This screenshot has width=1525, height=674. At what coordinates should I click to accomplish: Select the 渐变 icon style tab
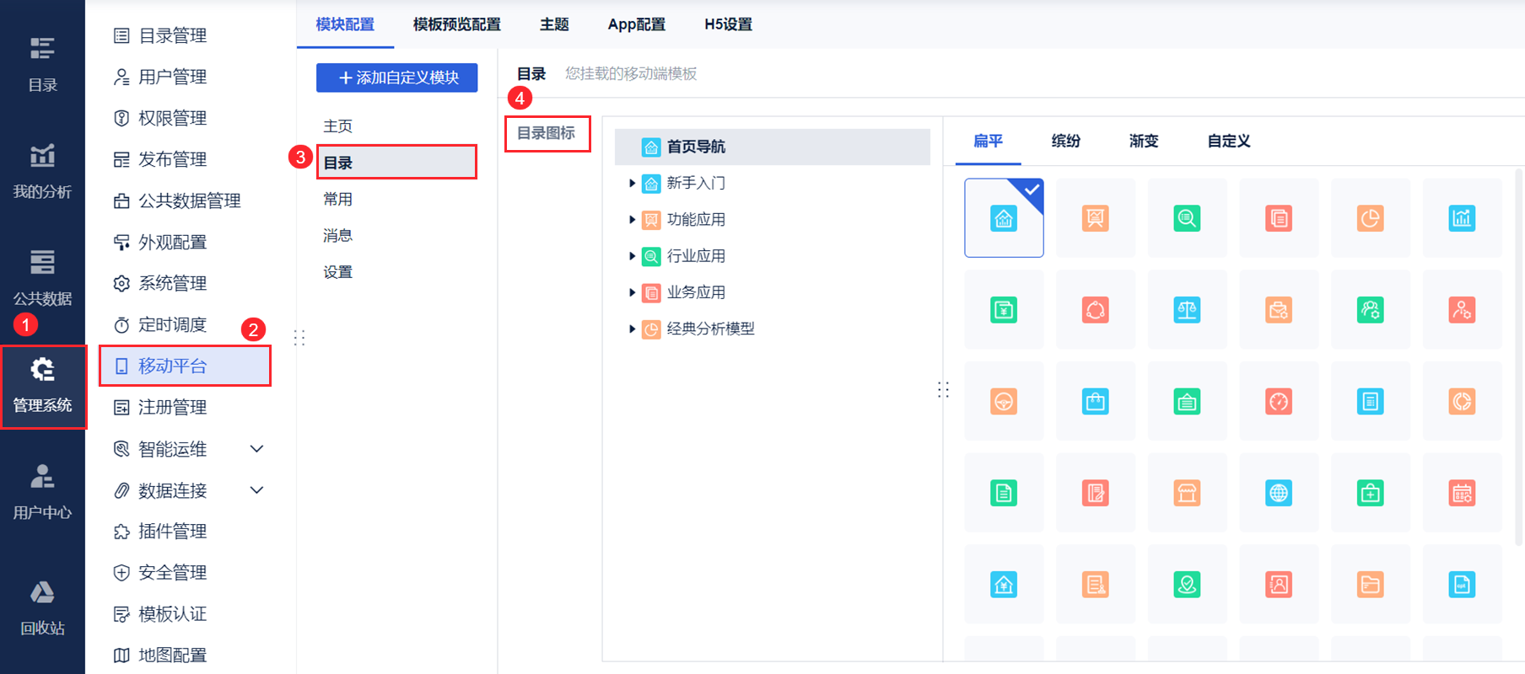tap(1144, 141)
